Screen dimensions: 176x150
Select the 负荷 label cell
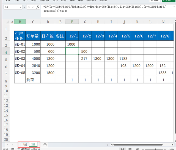coord(33,80)
